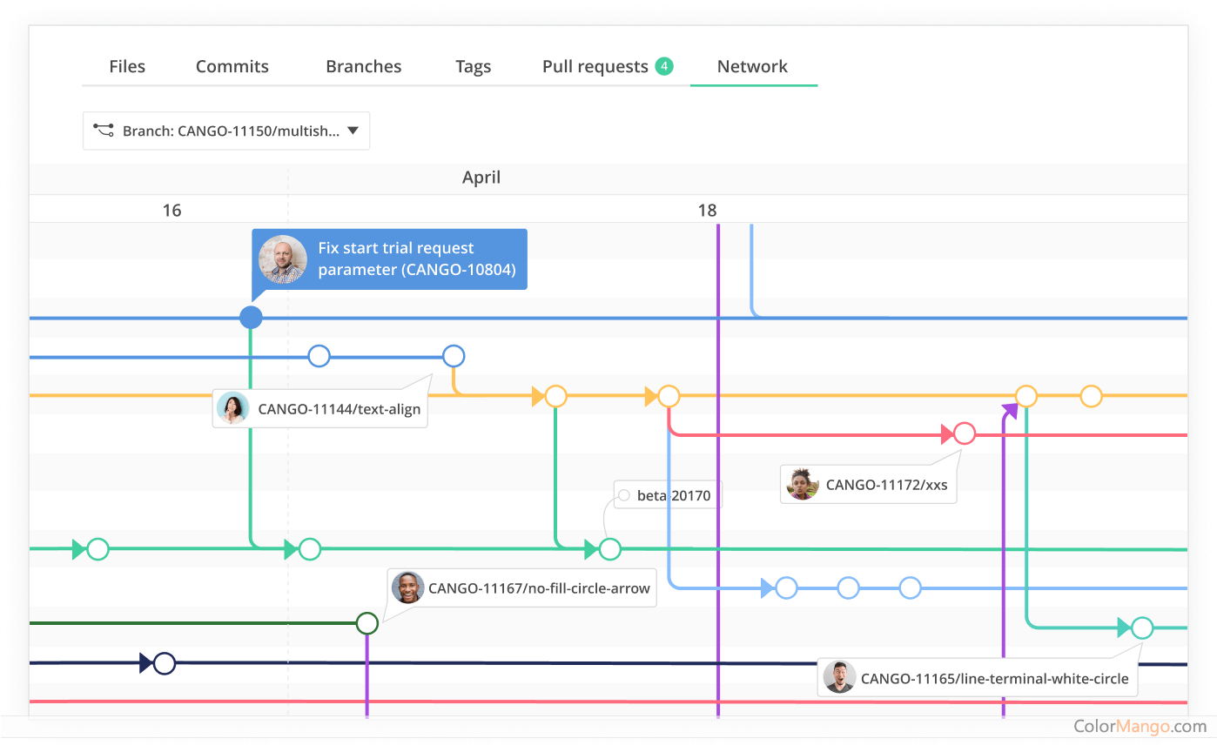1217x752 pixels.
Task: Click the avatar beside CANGO-11167/no-fill-circle-arrow
Action: click(407, 587)
